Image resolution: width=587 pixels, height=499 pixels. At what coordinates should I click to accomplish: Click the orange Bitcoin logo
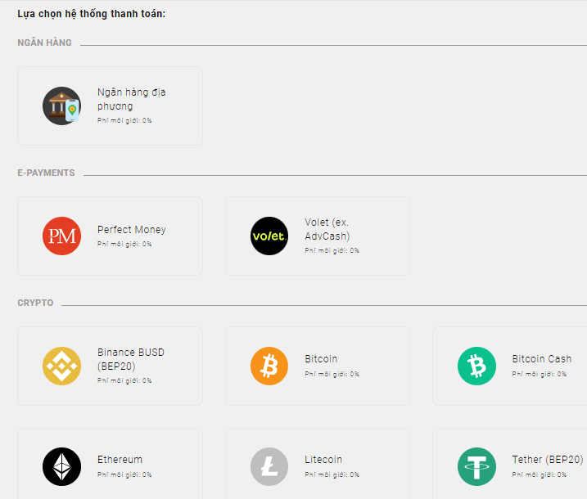pos(269,366)
